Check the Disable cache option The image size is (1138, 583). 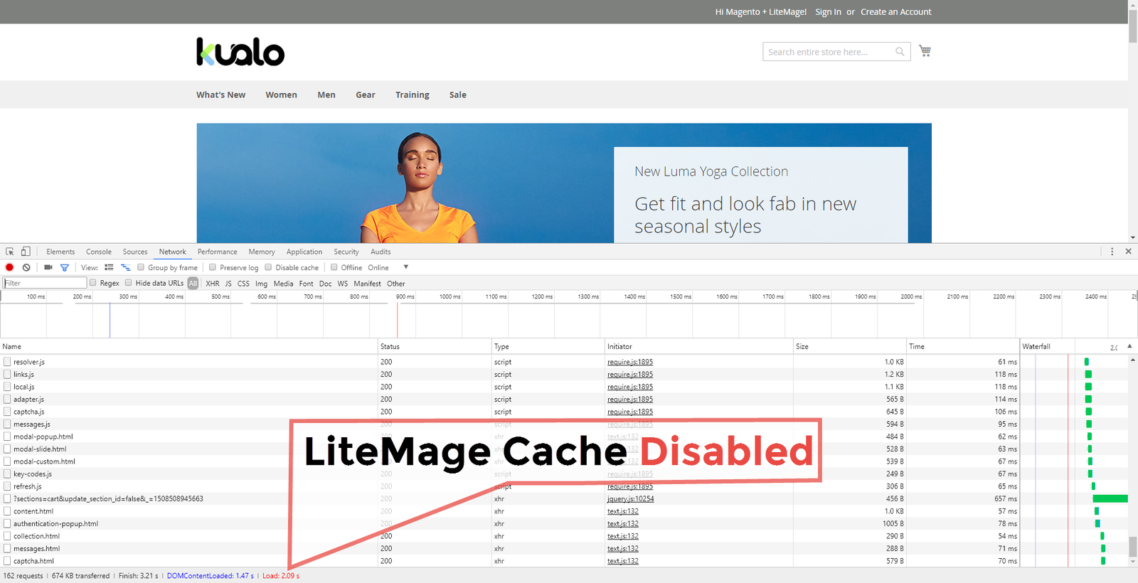[x=268, y=267]
